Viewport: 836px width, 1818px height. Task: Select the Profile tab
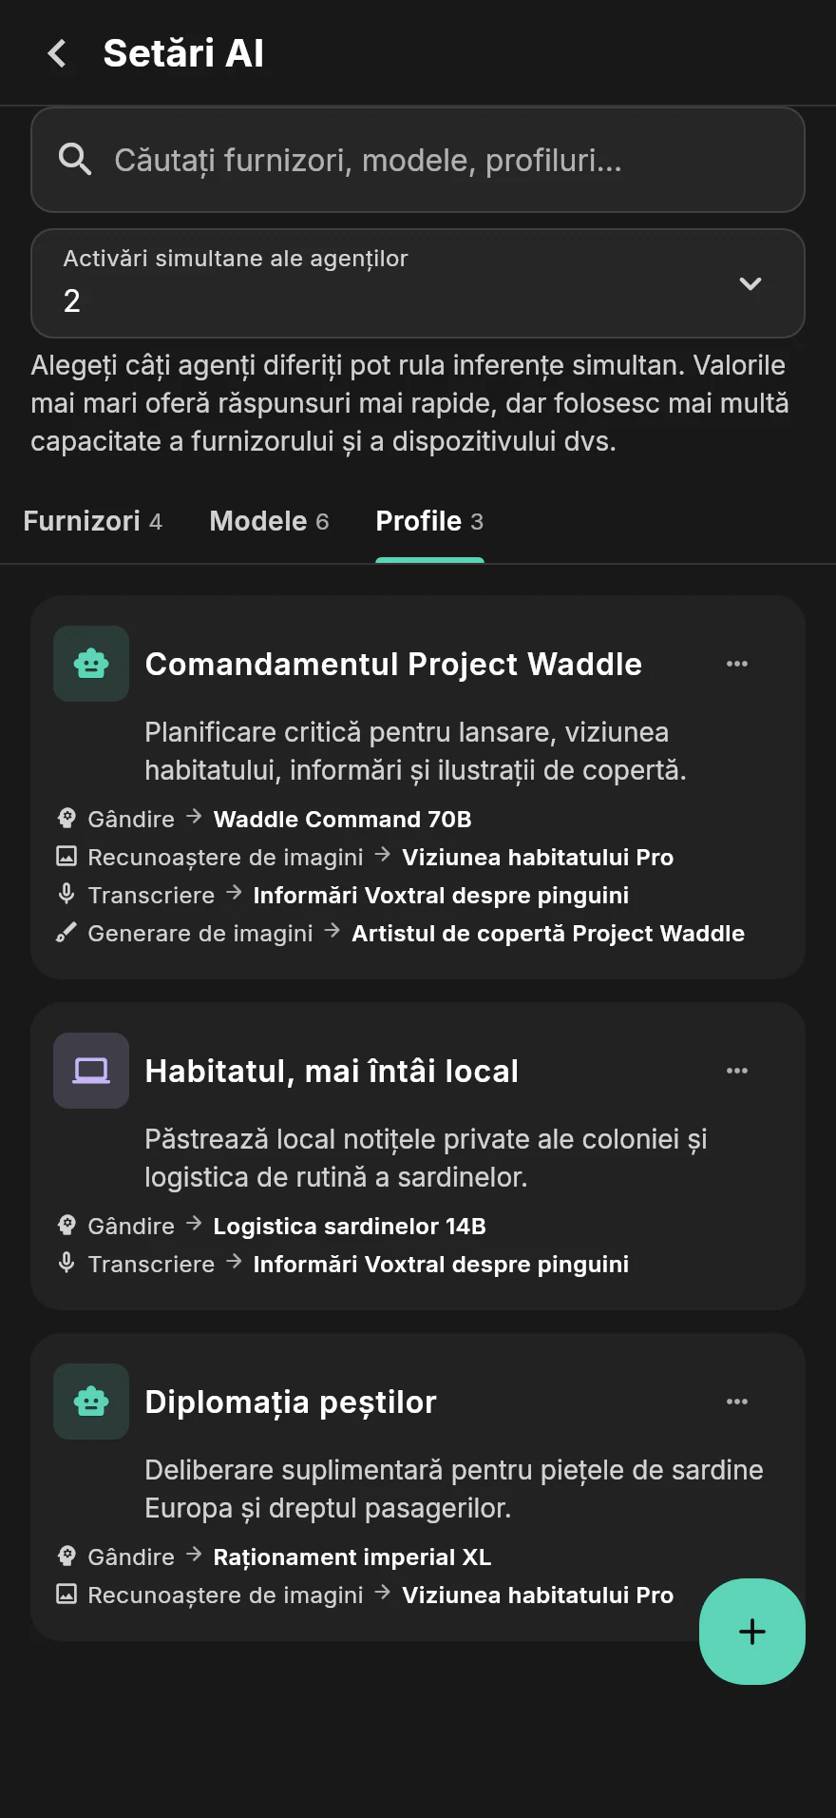click(429, 521)
